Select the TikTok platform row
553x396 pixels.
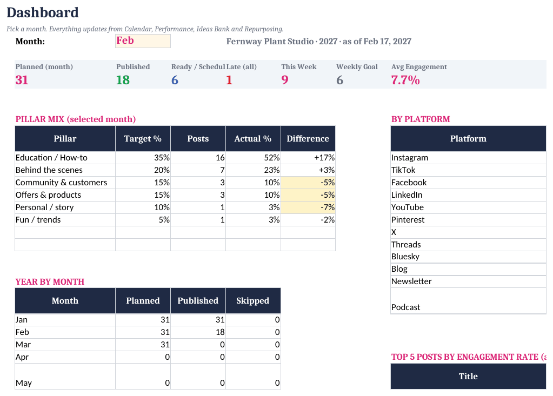pos(468,170)
